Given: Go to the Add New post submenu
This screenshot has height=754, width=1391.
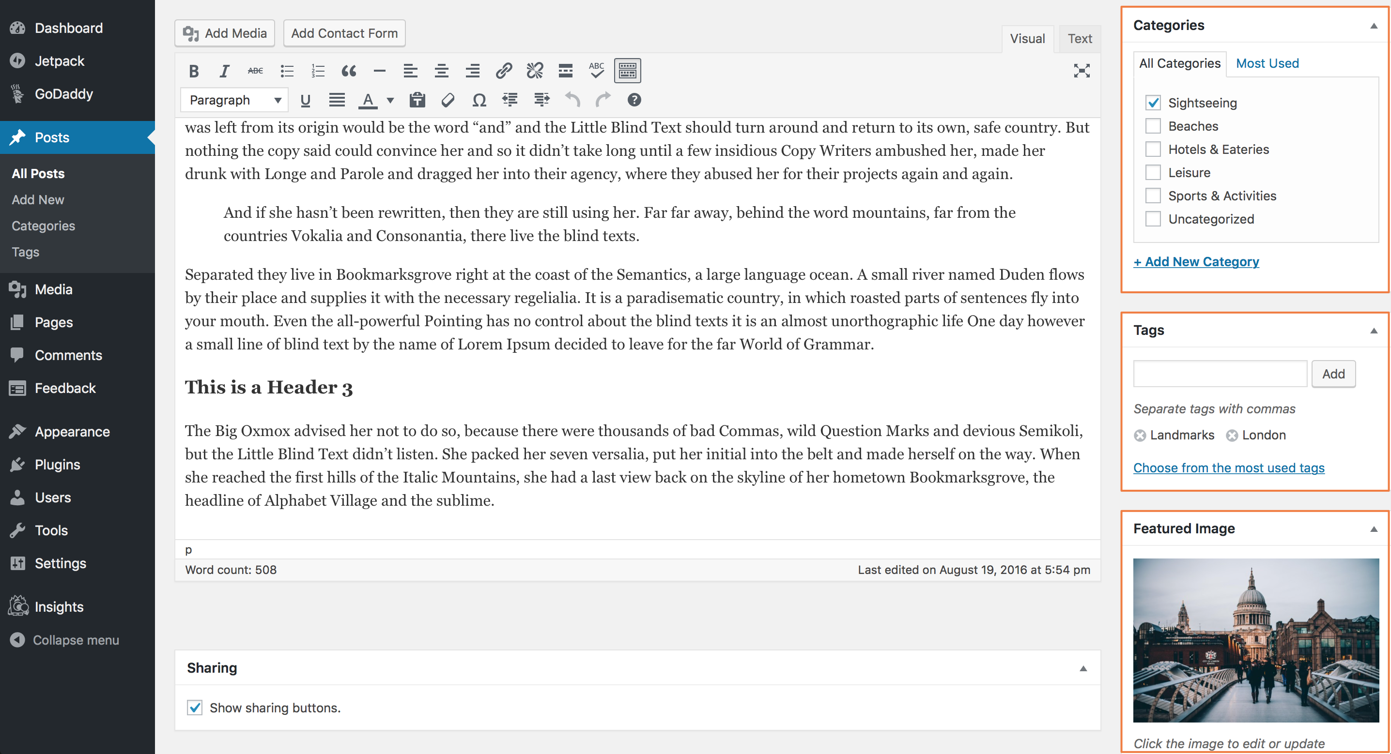Looking at the screenshot, I should click(x=38, y=200).
